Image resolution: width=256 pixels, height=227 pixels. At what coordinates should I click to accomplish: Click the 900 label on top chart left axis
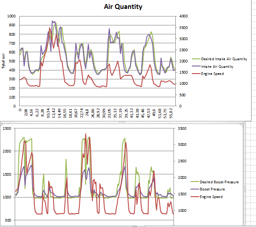(x=12, y=25)
